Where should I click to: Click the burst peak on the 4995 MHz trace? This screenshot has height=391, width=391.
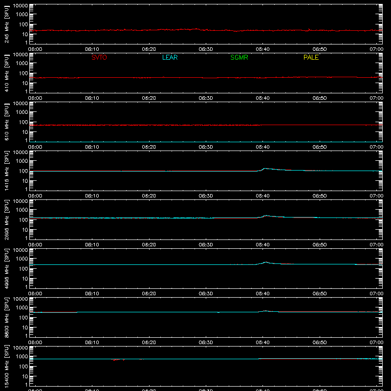[x=266, y=262]
